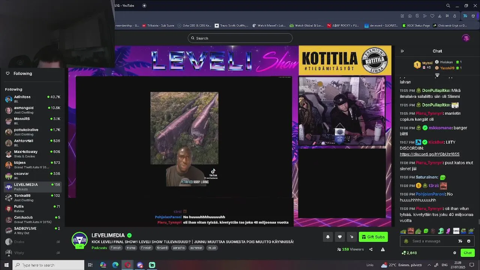Image resolution: width=480 pixels, height=270 pixels.
Task: Open the user profile avatar at top right
Action: click(466, 38)
